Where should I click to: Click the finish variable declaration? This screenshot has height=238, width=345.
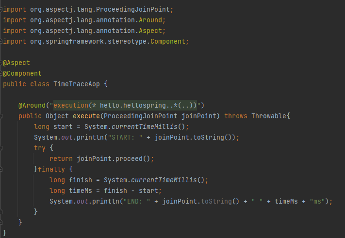click(81, 180)
